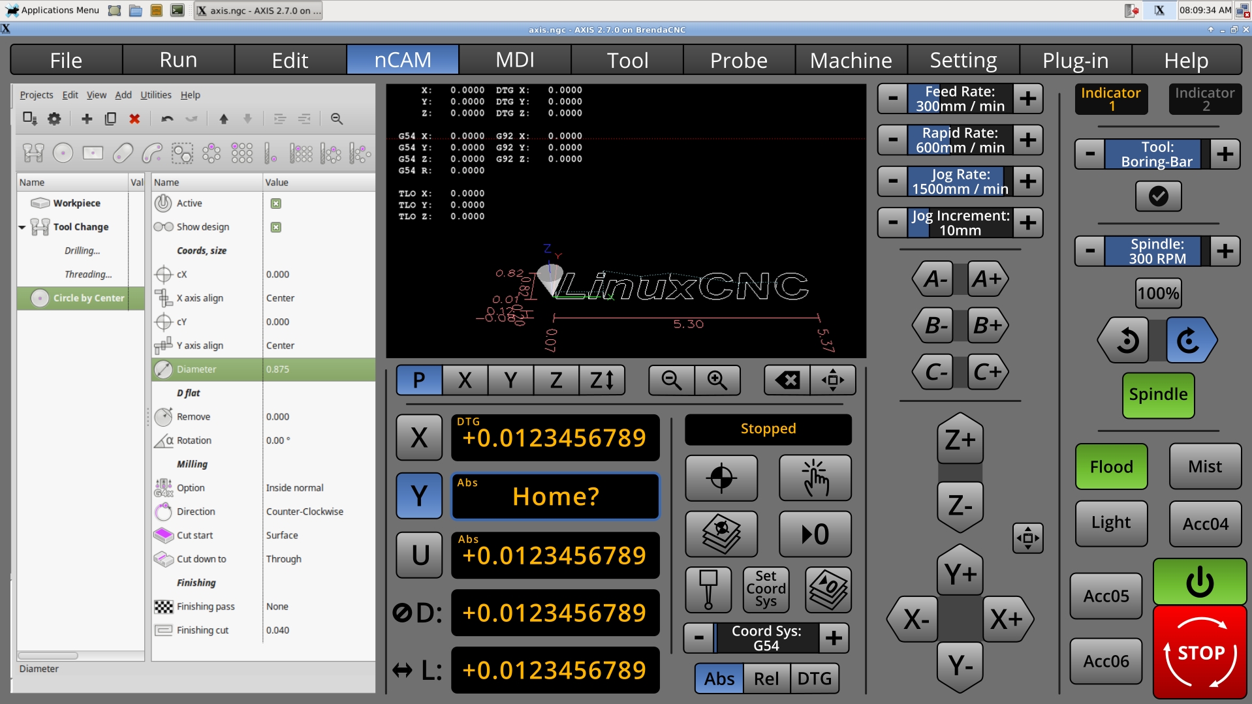Image resolution: width=1252 pixels, height=704 pixels.
Task: Jog the Z axis up with Z+
Action: coord(960,439)
